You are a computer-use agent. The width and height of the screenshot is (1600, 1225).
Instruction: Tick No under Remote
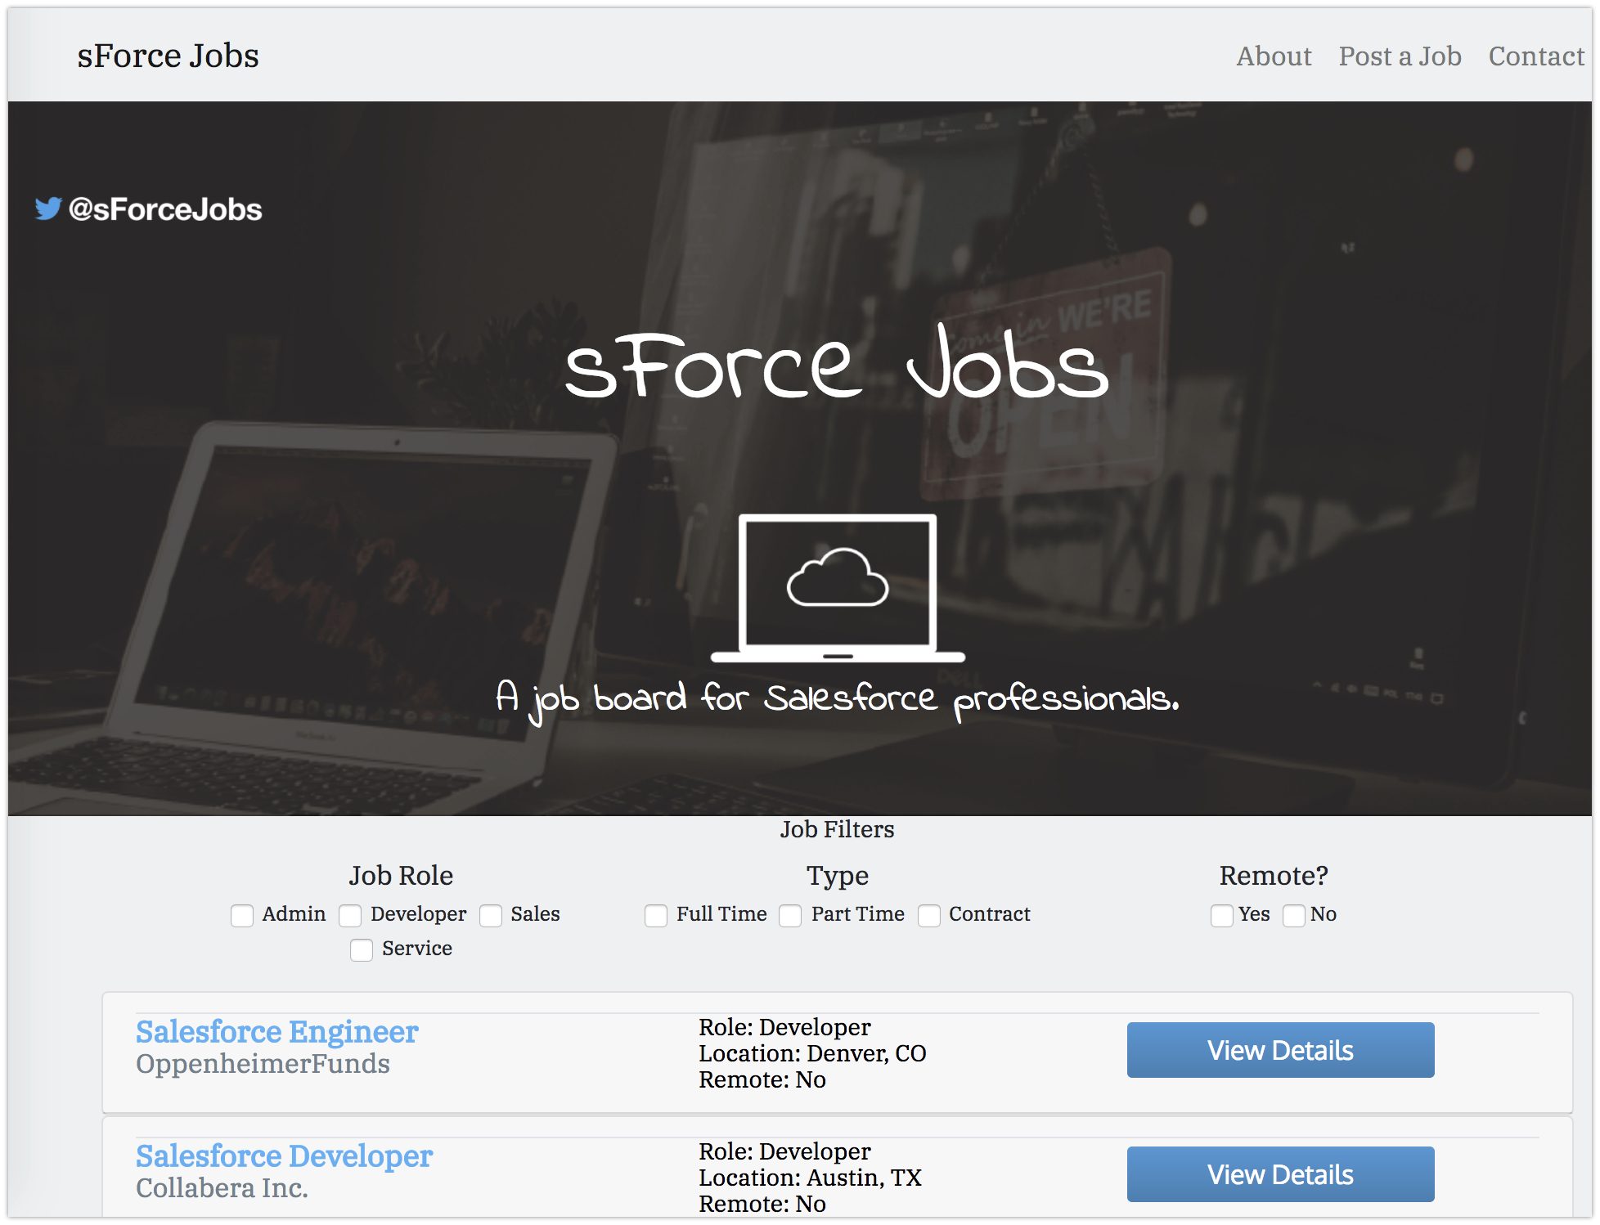pos(1294,915)
